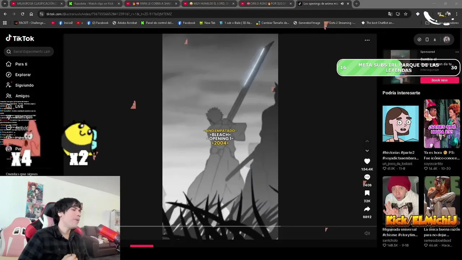Open the Migajeada universal video thumbnail

(x=401, y=200)
